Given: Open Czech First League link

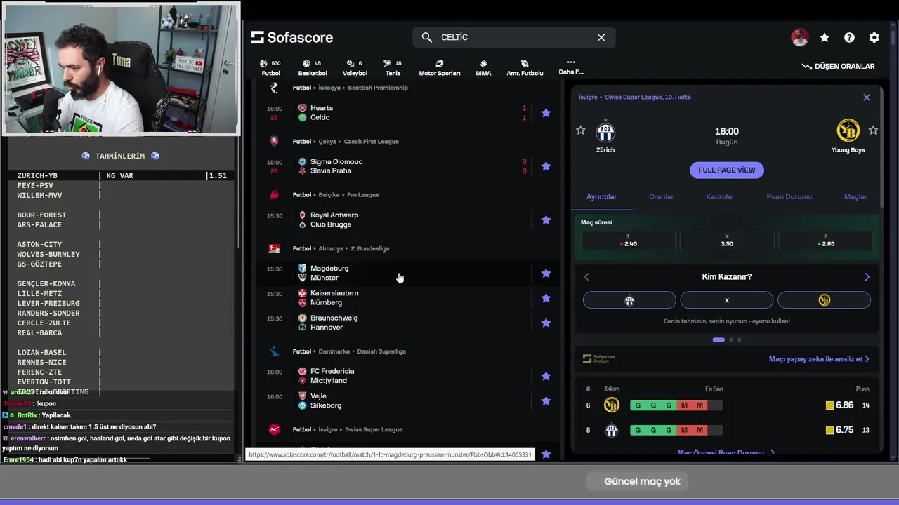Looking at the screenshot, I should point(371,141).
